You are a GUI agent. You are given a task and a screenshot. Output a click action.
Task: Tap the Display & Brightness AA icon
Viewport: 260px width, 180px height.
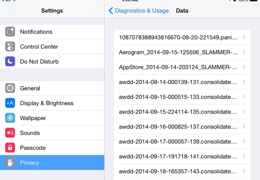pyautogui.click(x=10, y=103)
